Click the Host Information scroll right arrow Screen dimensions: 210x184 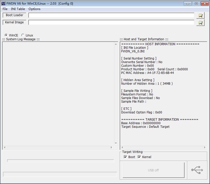coord(205,147)
